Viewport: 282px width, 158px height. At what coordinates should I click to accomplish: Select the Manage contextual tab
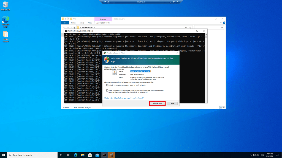click(x=103, y=19)
